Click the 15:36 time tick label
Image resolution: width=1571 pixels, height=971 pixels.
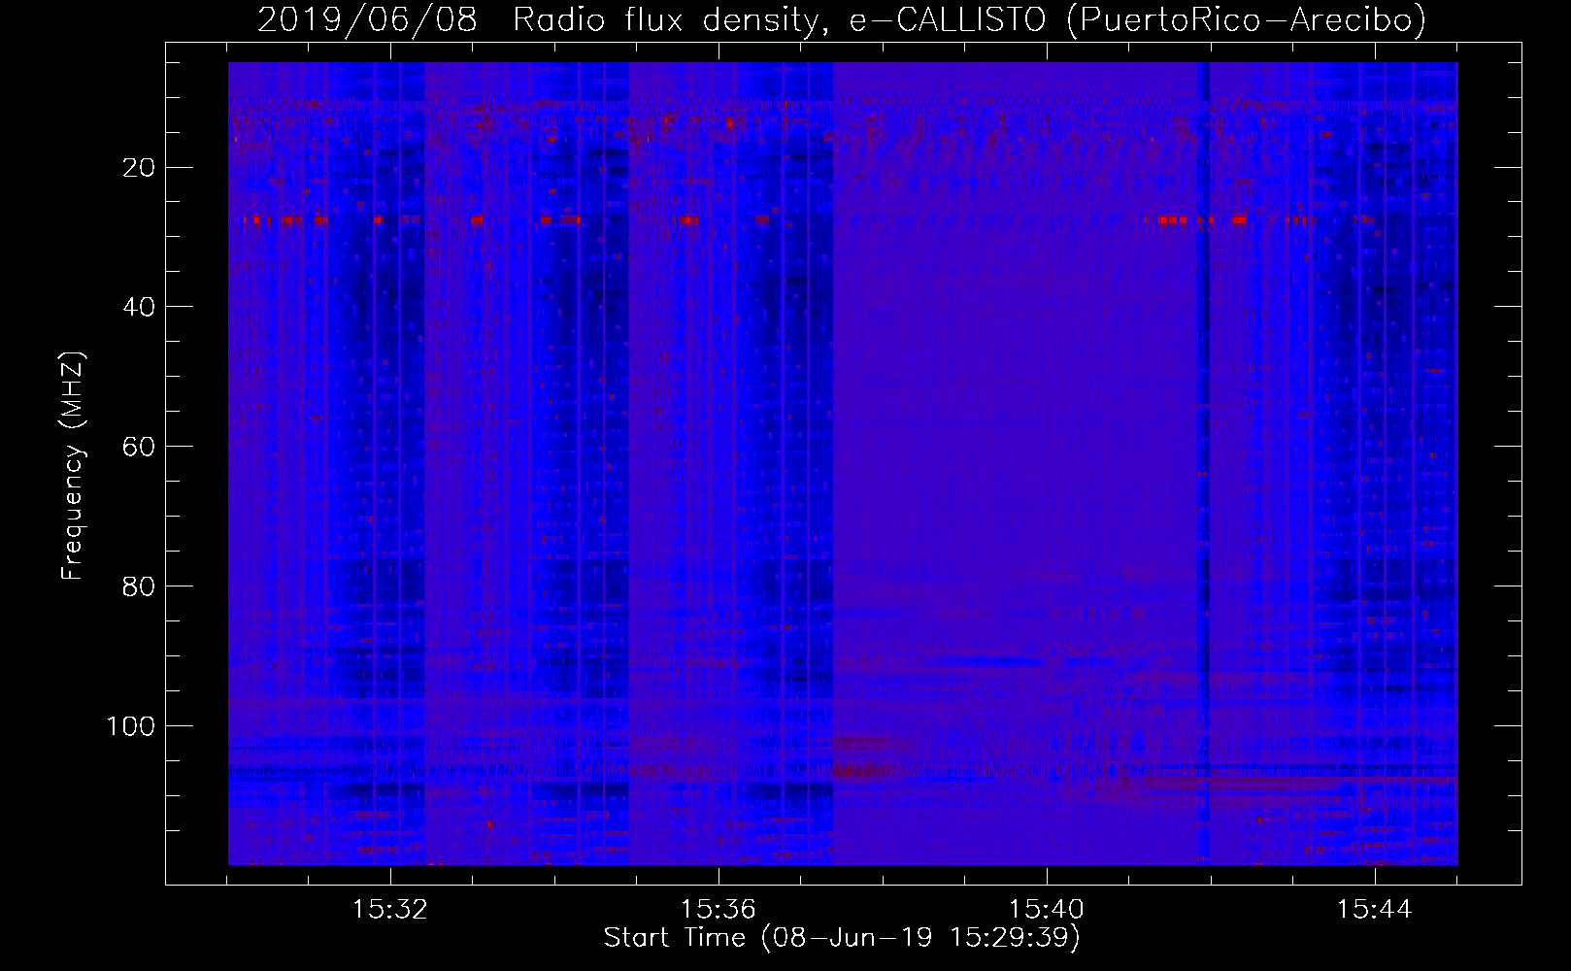719,910
